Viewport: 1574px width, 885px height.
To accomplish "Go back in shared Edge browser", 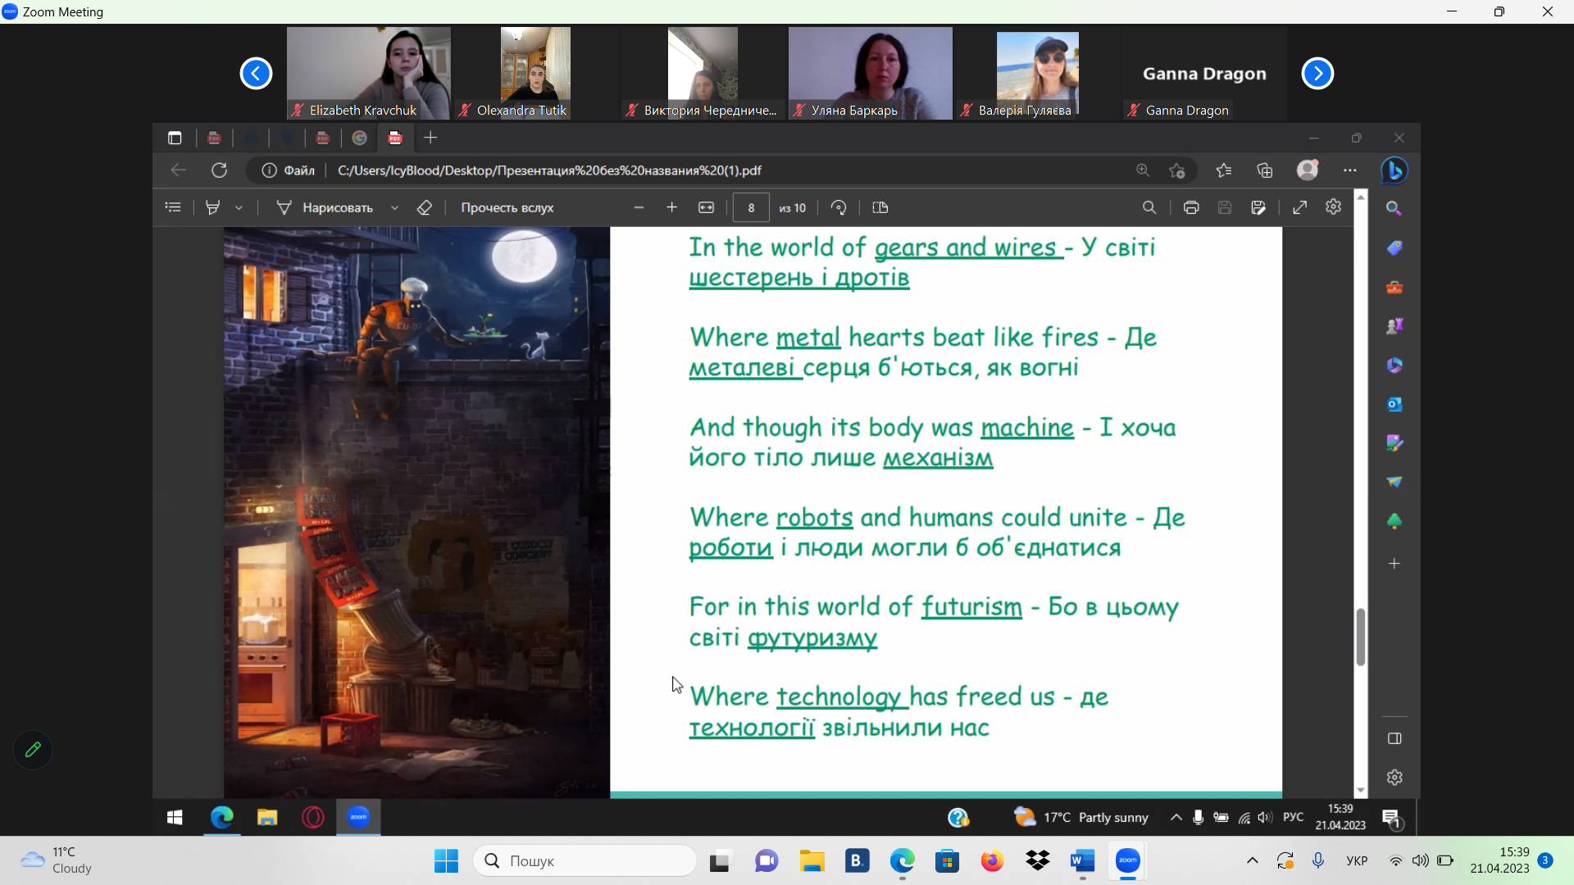I will (x=178, y=170).
